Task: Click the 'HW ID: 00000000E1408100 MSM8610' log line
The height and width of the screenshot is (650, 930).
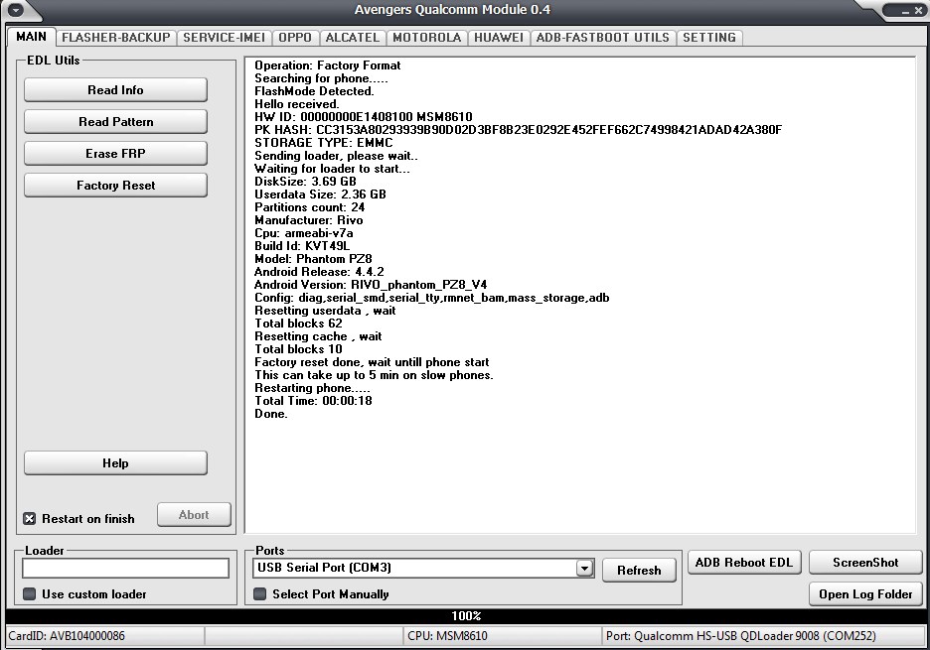Action: [x=364, y=117]
